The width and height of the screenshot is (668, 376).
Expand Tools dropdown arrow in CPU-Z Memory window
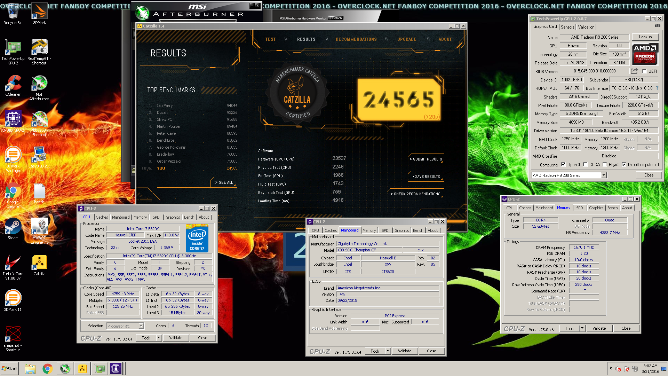(582, 328)
